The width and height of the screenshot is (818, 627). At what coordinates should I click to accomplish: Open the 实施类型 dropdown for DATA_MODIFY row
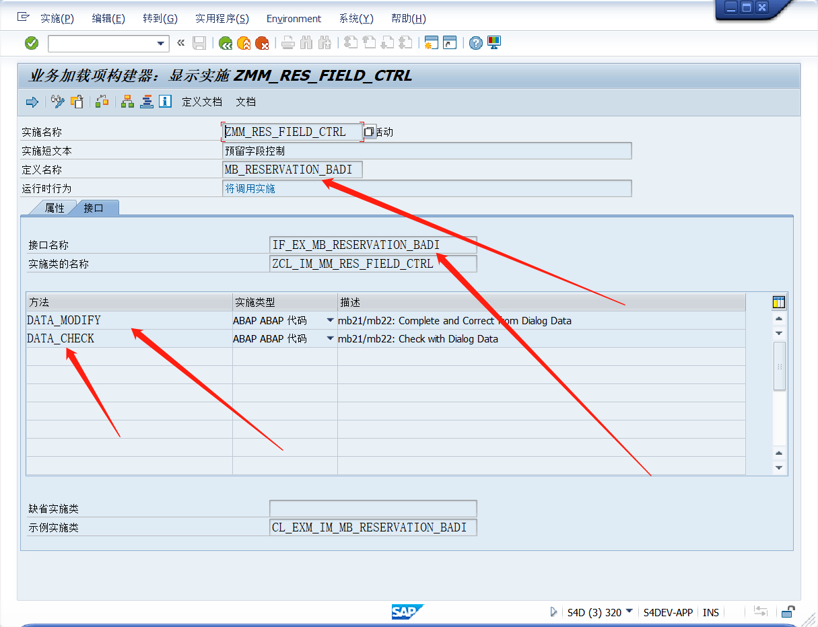point(331,320)
